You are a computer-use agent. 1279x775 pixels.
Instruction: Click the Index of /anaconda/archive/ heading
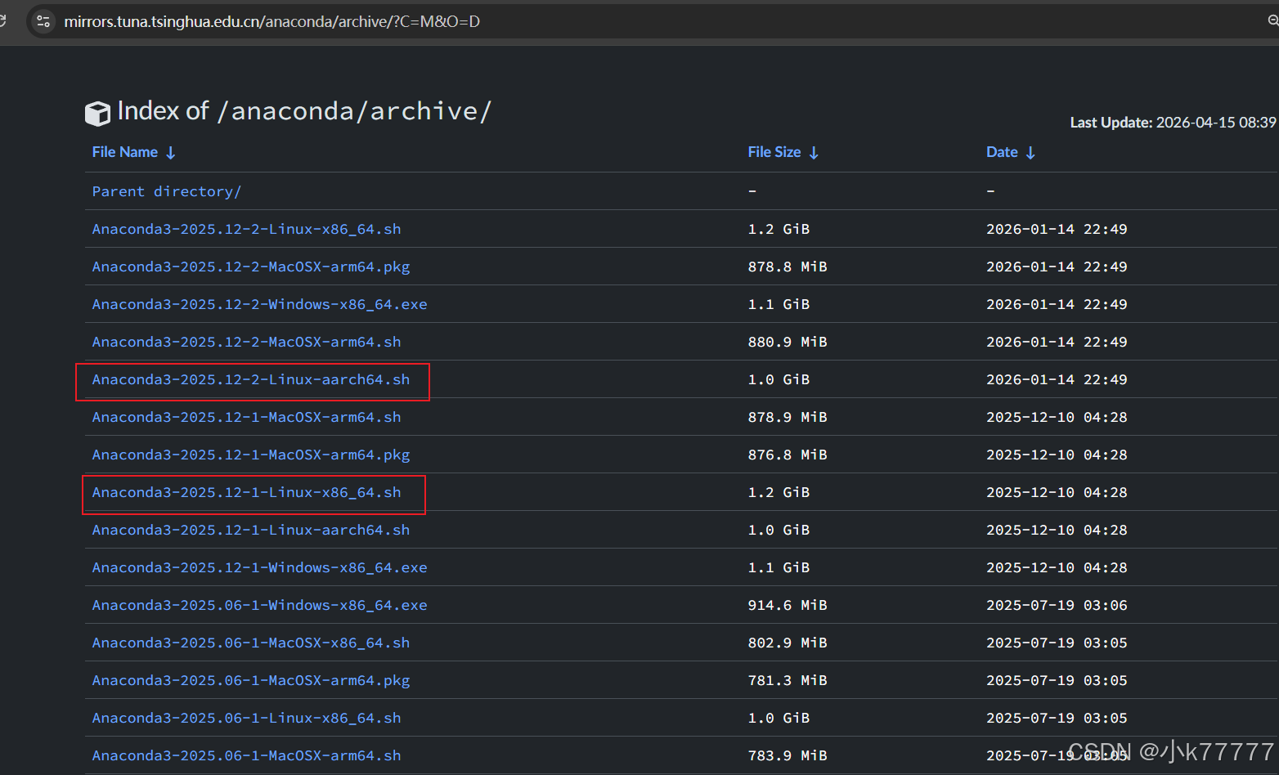[x=304, y=110]
